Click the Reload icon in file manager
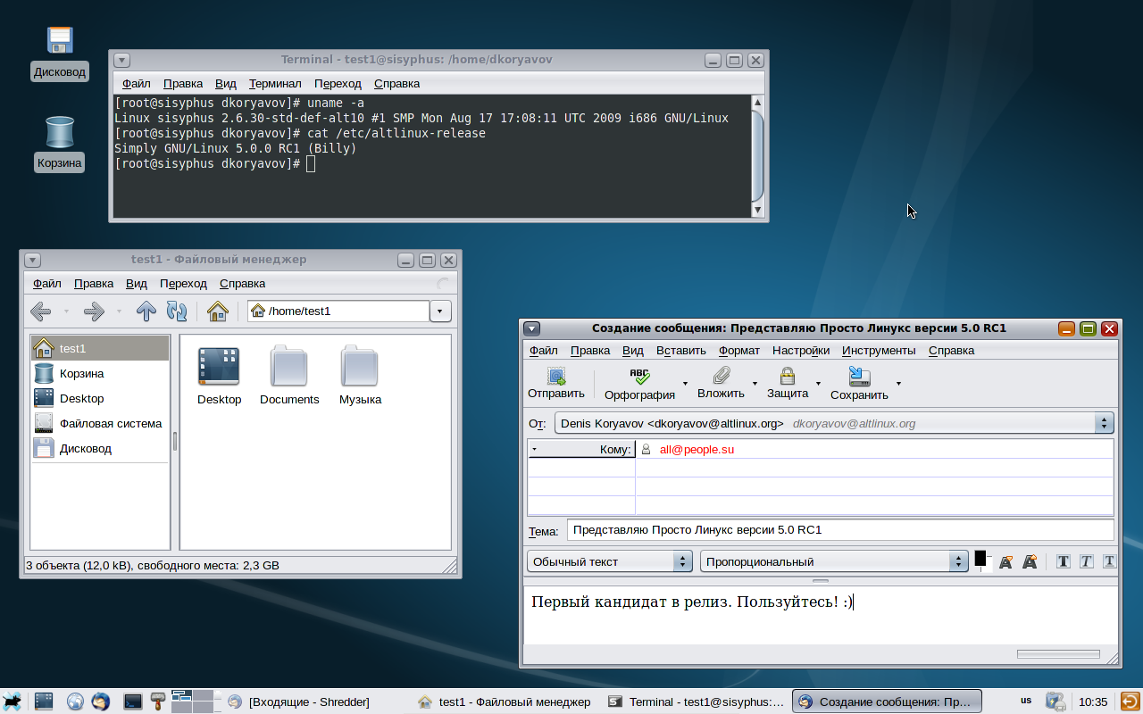The height and width of the screenshot is (714, 1143). coord(177,311)
